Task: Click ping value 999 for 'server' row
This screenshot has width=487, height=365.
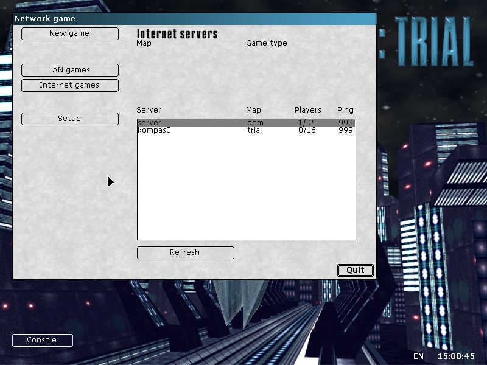Action: pos(346,123)
